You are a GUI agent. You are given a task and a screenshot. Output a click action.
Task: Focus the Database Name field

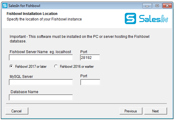coord(41,97)
